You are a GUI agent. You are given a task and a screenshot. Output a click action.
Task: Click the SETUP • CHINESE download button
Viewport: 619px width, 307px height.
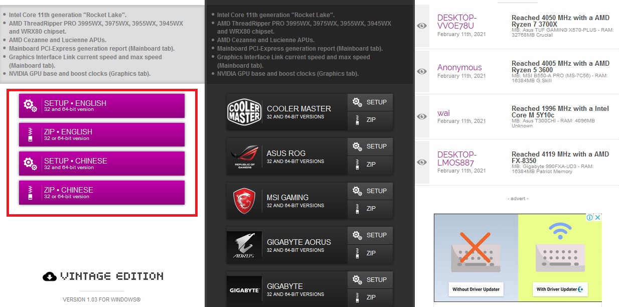(x=101, y=164)
